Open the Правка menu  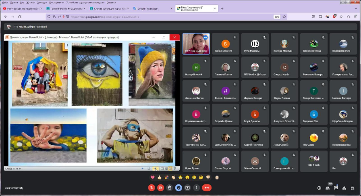14,2
